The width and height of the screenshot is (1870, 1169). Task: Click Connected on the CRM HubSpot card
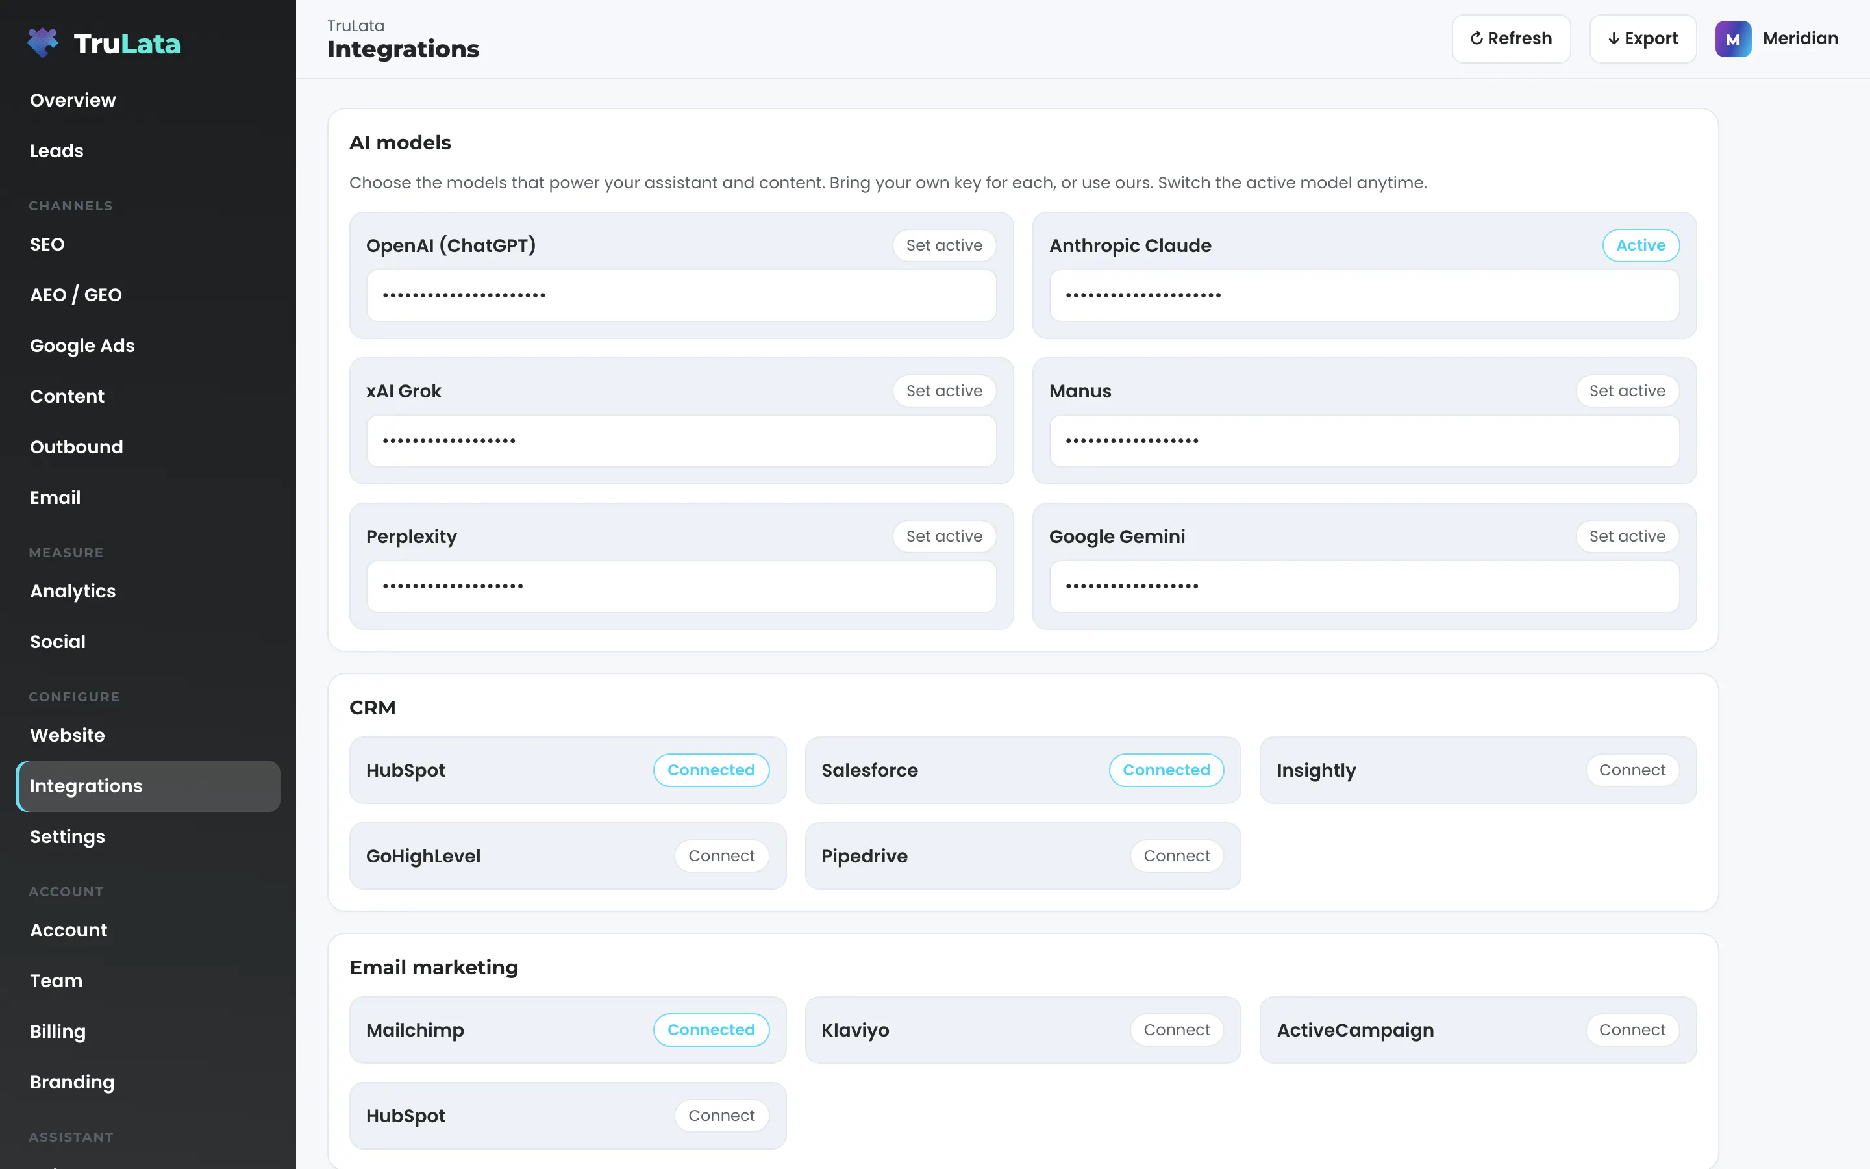coord(711,770)
